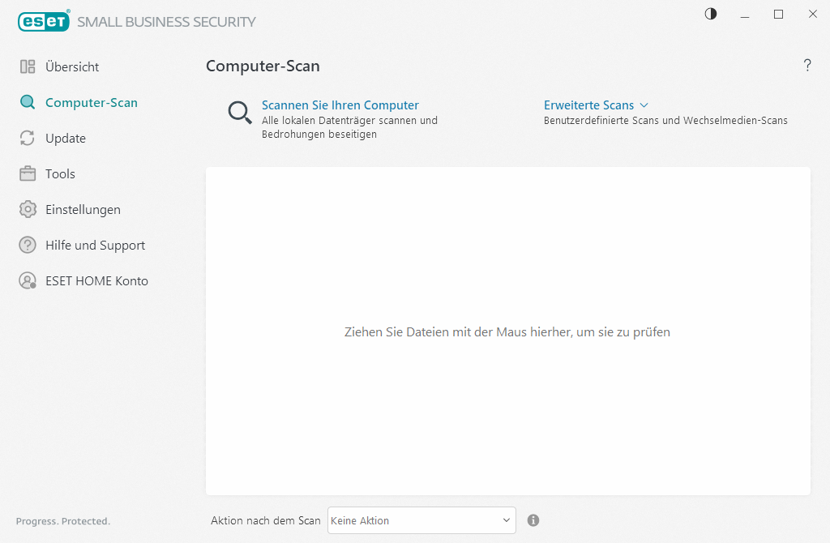Open the Übersicht section
830x543 pixels.
72,66
